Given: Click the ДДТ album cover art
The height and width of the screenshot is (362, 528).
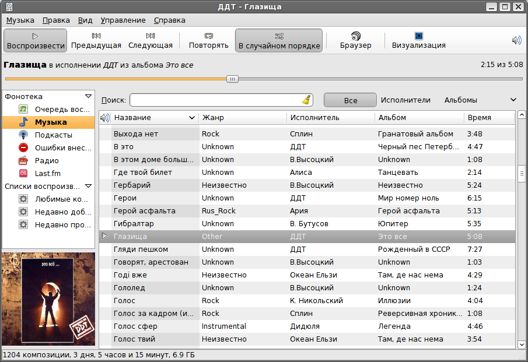Looking at the screenshot, I should [x=48, y=299].
